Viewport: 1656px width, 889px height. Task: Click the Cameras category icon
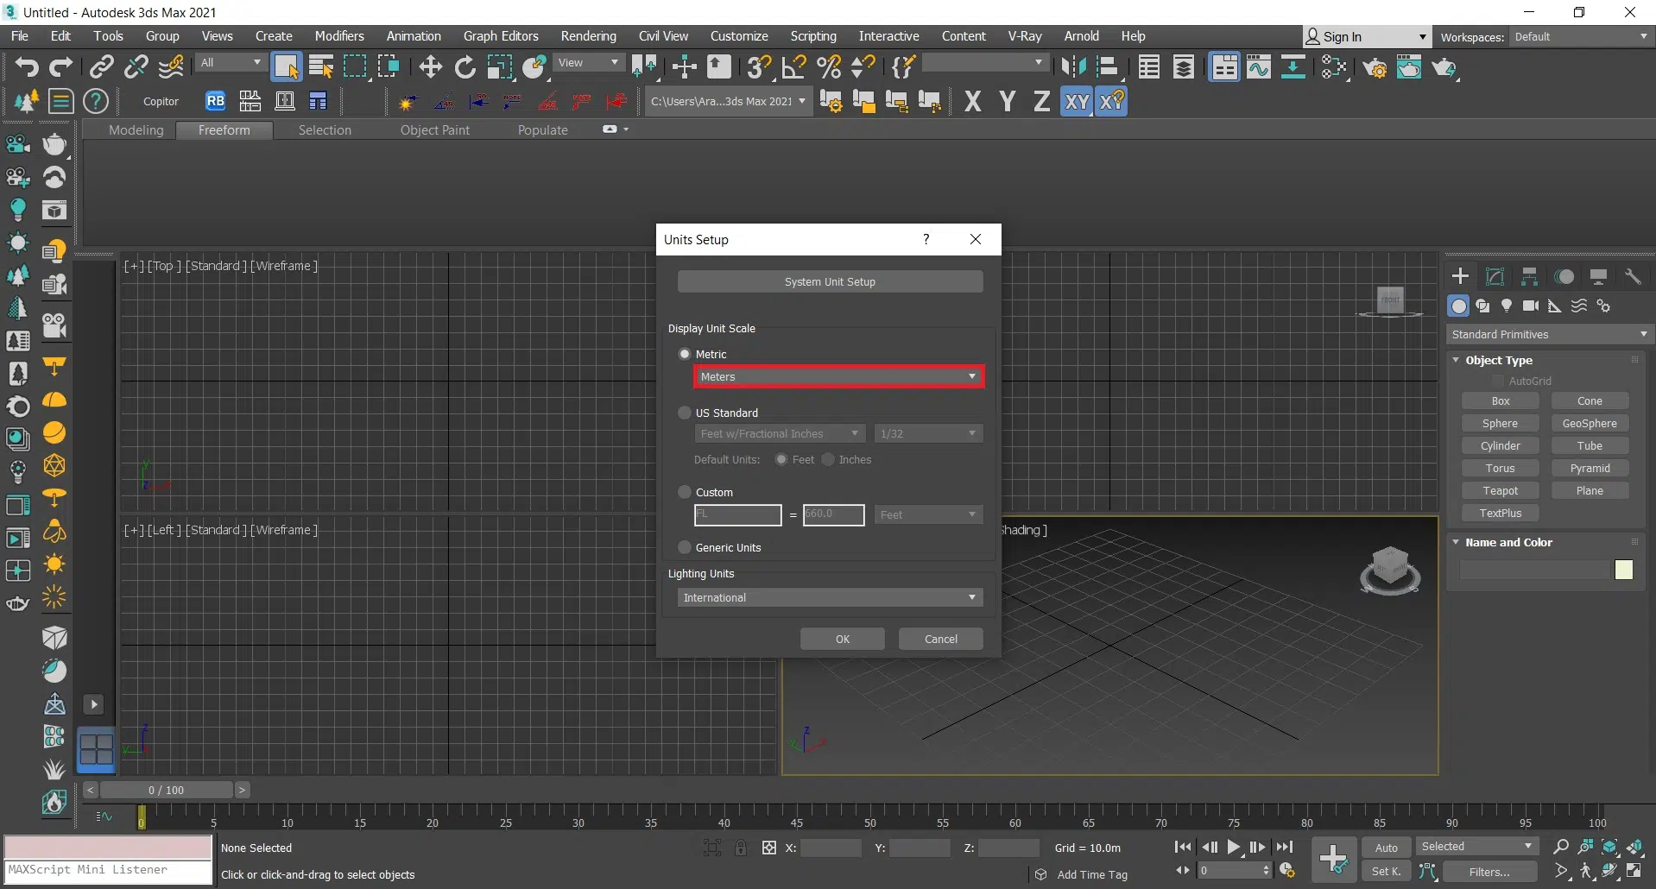(1531, 306)
